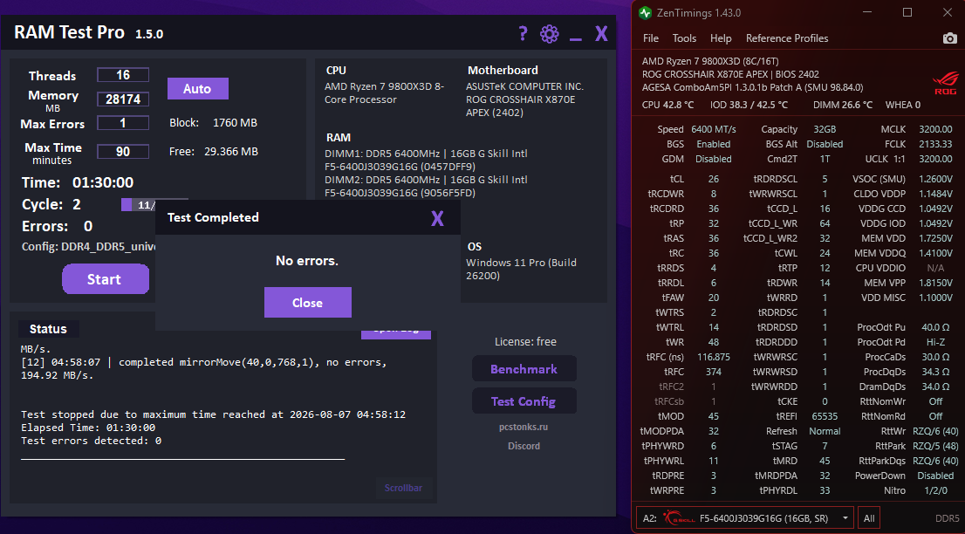This screenshot has height=534, width=965.
Task: Open the ZenTimings Tools menu
Action: pyautogui.click(x=684, y=38)
